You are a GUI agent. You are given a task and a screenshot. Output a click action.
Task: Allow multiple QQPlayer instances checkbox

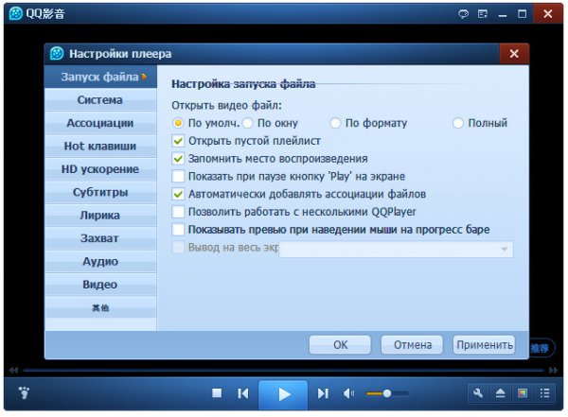178,212
